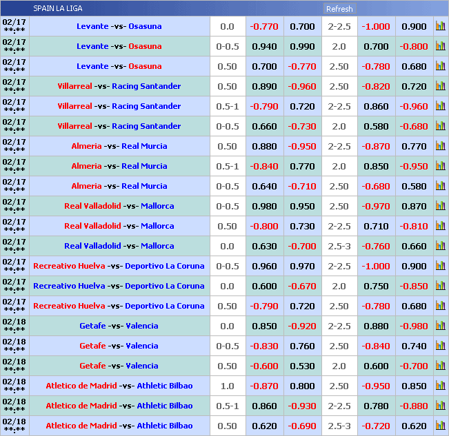
Task: Click chart icon in Villarreal row with 0.890 odds
Action: 440,86
